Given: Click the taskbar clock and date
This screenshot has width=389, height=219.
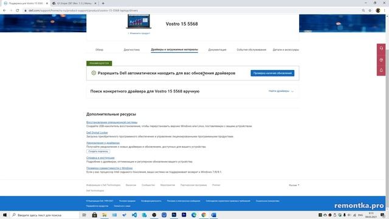Looking at the screenshot, I should tap(371, 215).
